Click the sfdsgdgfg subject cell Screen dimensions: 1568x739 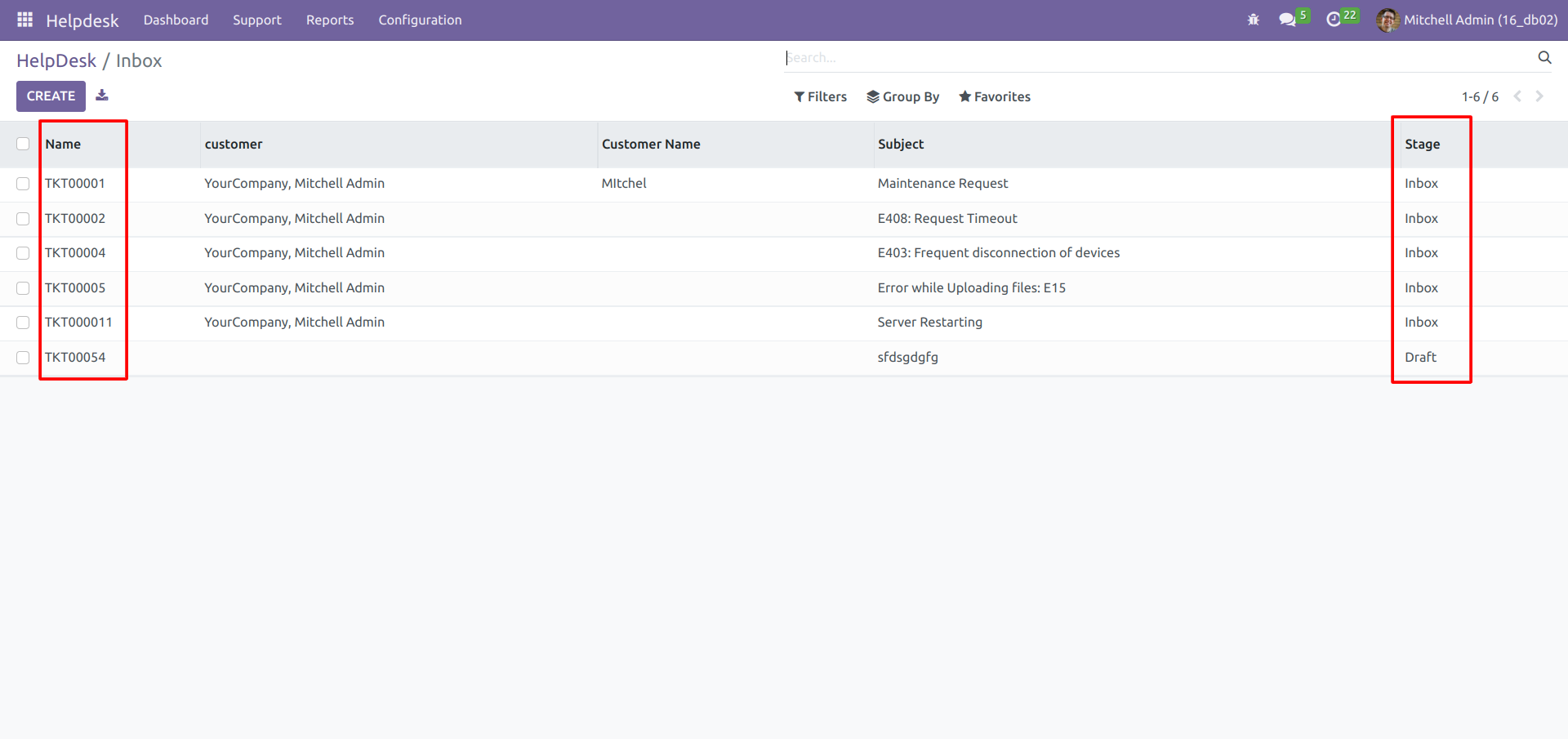[907, 358]
